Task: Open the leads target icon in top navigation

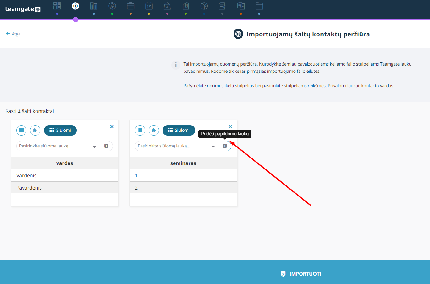Action: tap(75, 6)
